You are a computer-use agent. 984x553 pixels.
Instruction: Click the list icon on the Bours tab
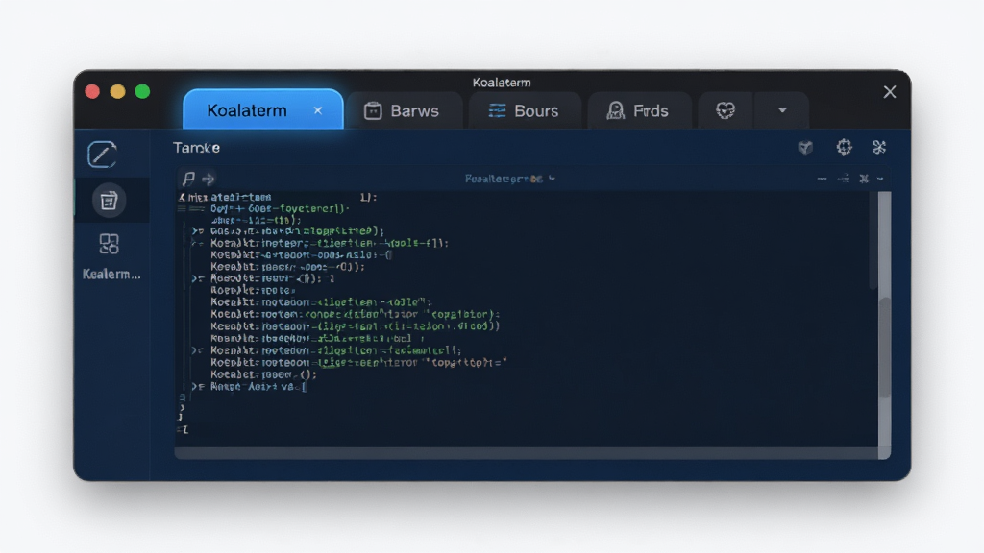(x=497, y=111)
